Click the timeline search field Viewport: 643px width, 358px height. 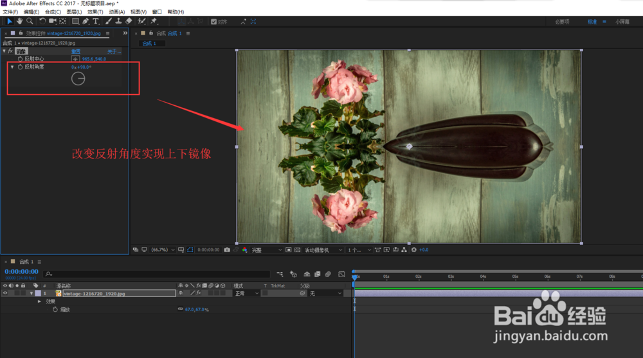157,274
